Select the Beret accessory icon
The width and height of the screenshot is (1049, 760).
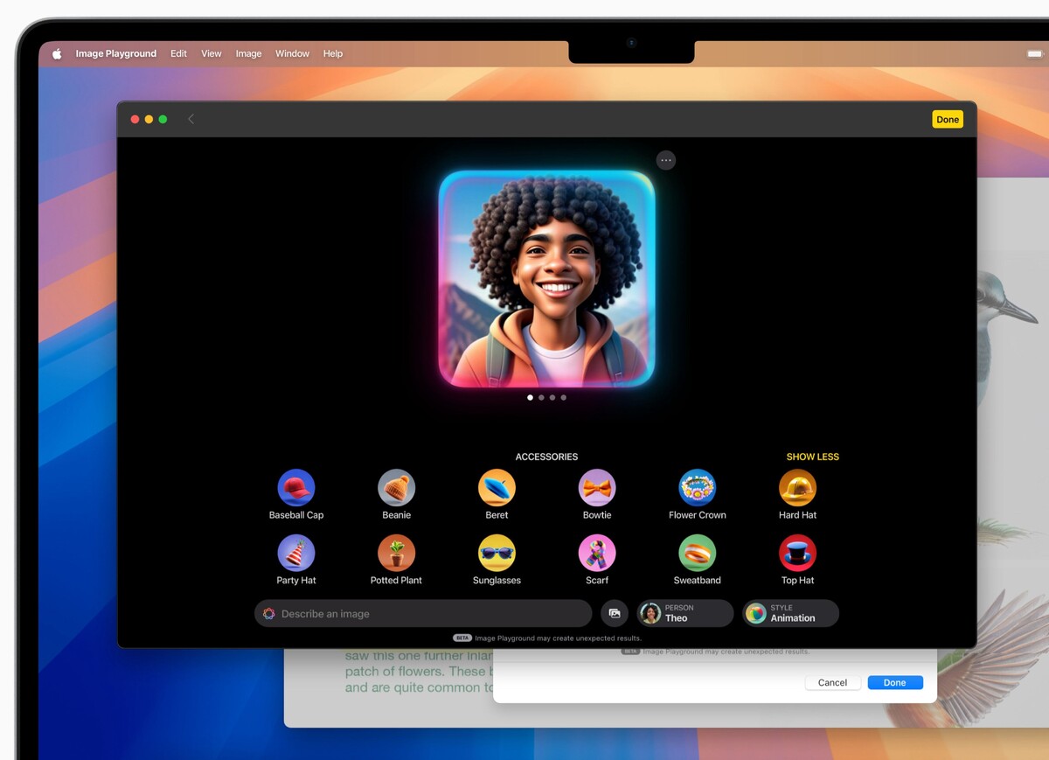[x=497, y=488]
